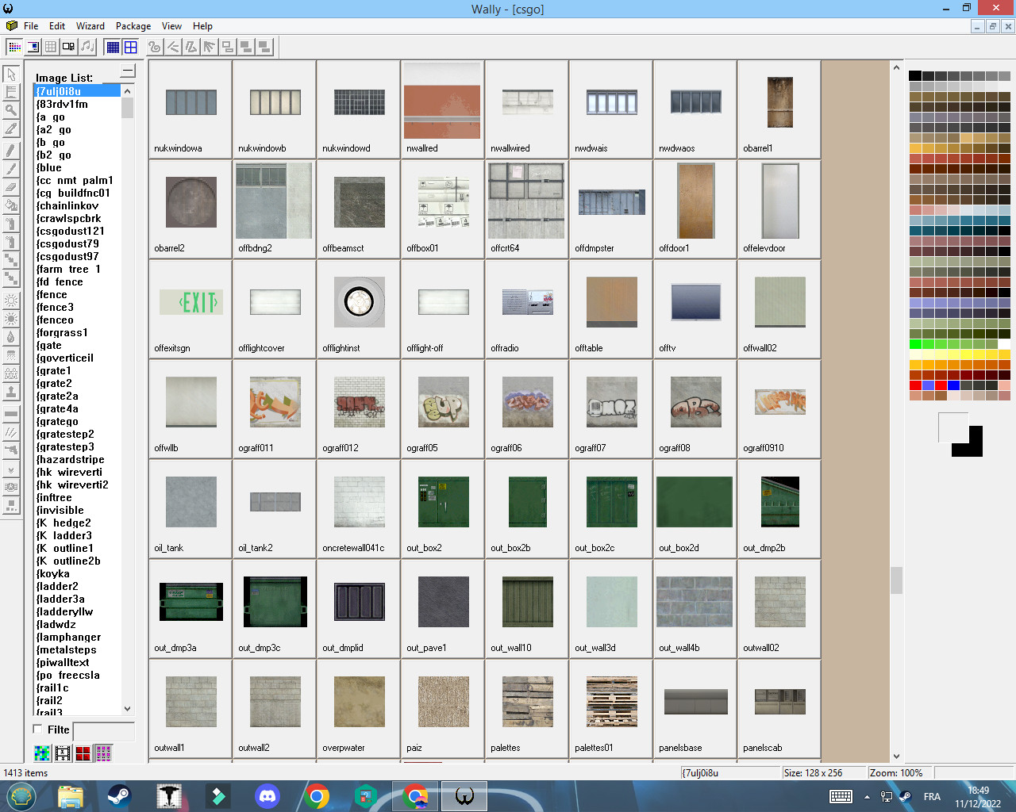Select the arrow pointer tool
This screenshot has height=812, width=1016.
[x=11, y=74]
